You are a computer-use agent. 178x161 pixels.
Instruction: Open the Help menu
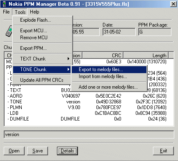[34, 12]
